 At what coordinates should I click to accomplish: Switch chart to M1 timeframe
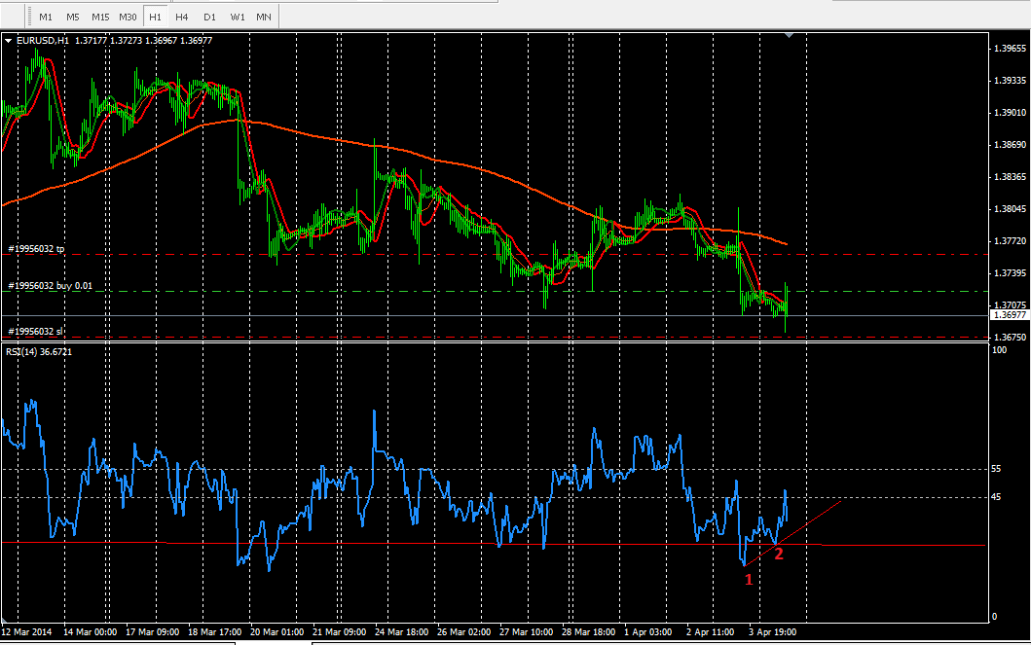46,17
